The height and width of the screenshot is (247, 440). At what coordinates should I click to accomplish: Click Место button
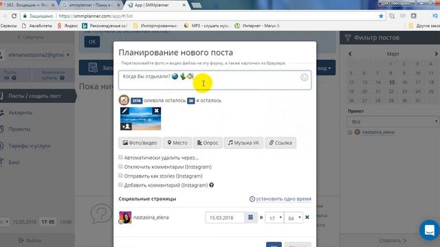click(177, 143)
